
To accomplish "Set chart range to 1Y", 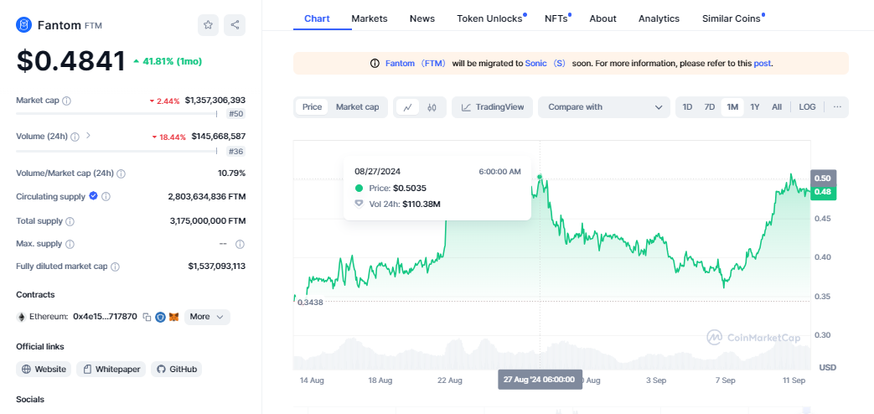I will coord(755,107).
